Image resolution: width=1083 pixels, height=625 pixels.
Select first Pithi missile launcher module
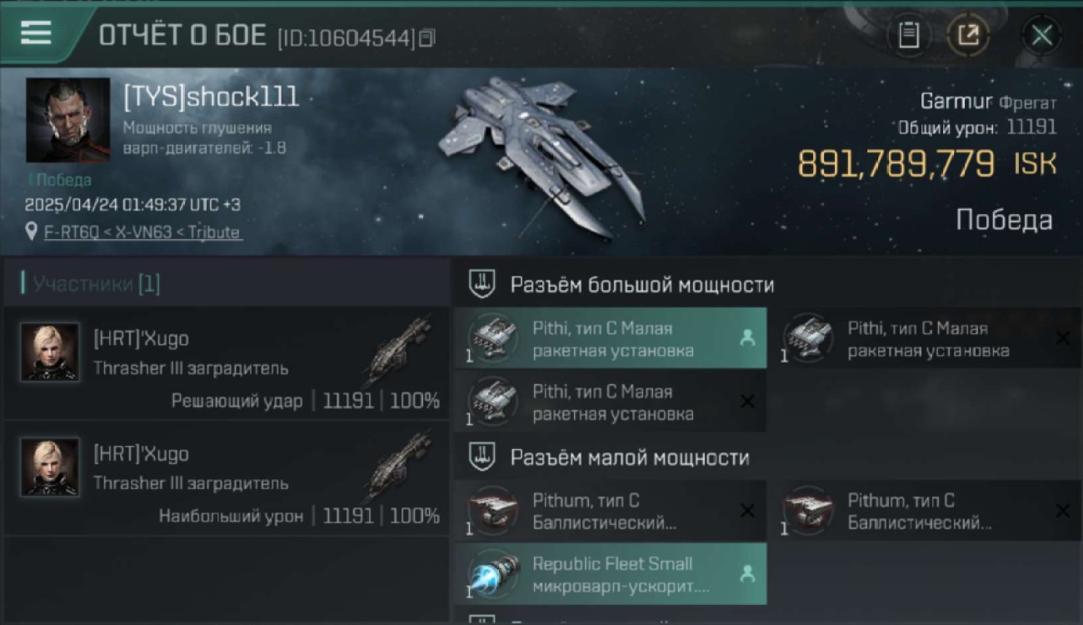pyautogui.click(x=611, y=339)
